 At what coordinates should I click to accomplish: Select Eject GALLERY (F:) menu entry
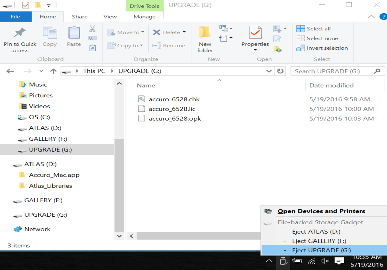(324, 241)
